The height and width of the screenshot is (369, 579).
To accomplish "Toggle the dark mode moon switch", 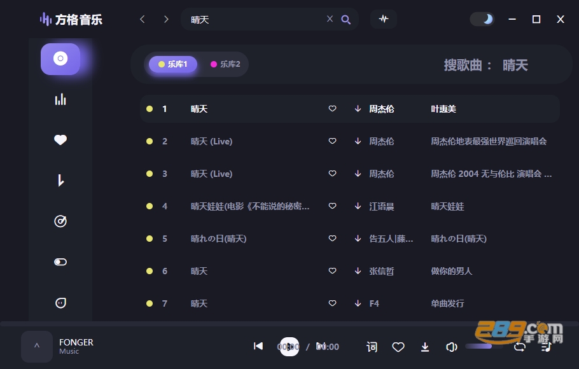I will click(x=482, y=19).
